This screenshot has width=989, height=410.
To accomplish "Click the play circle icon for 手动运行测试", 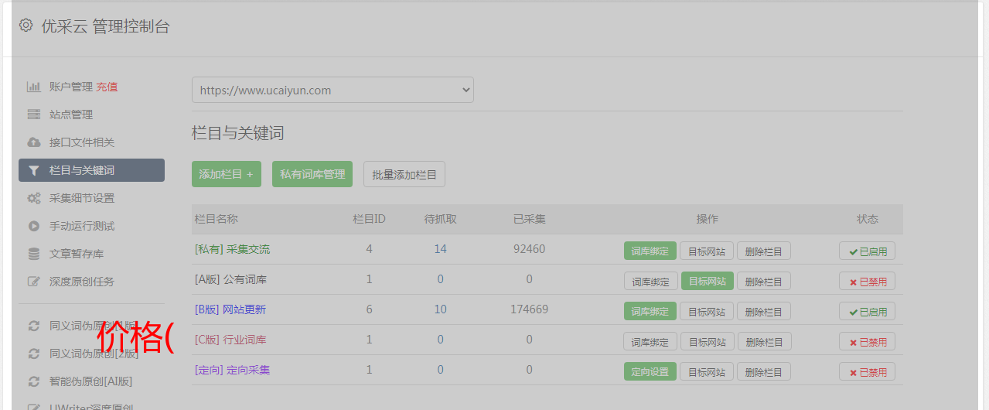I will pos(33,226).
